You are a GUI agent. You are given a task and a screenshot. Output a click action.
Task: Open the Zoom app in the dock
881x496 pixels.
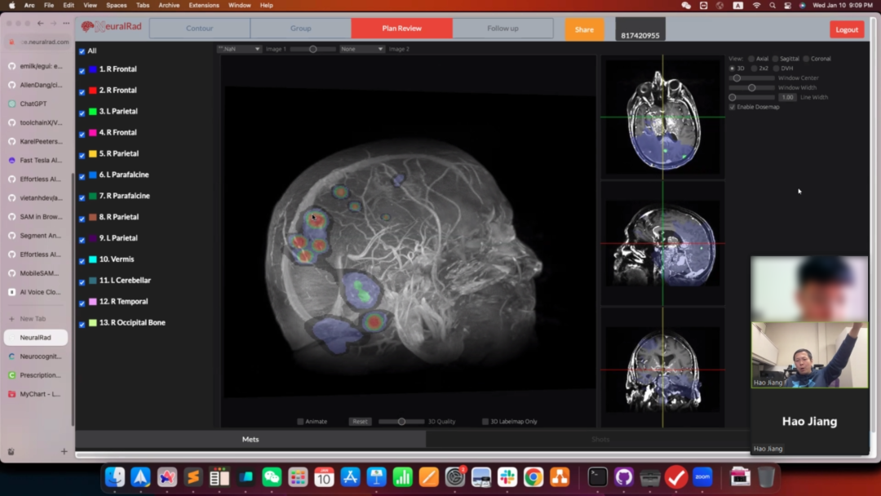click(702, 477)
